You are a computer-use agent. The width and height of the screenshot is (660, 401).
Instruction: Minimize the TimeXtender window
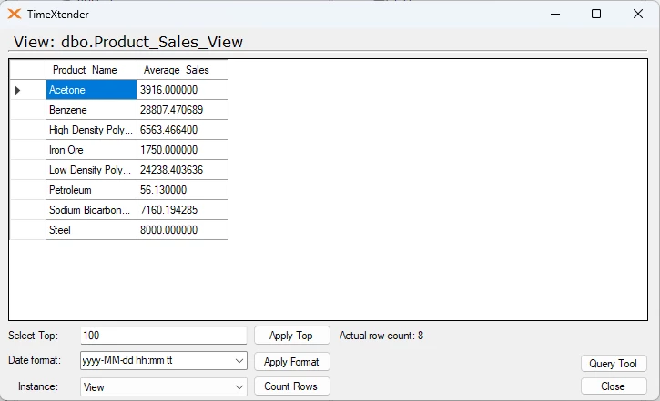[555, 14]
